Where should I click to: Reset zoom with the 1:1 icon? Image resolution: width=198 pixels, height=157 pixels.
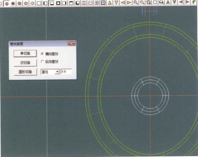pos(161,2)
